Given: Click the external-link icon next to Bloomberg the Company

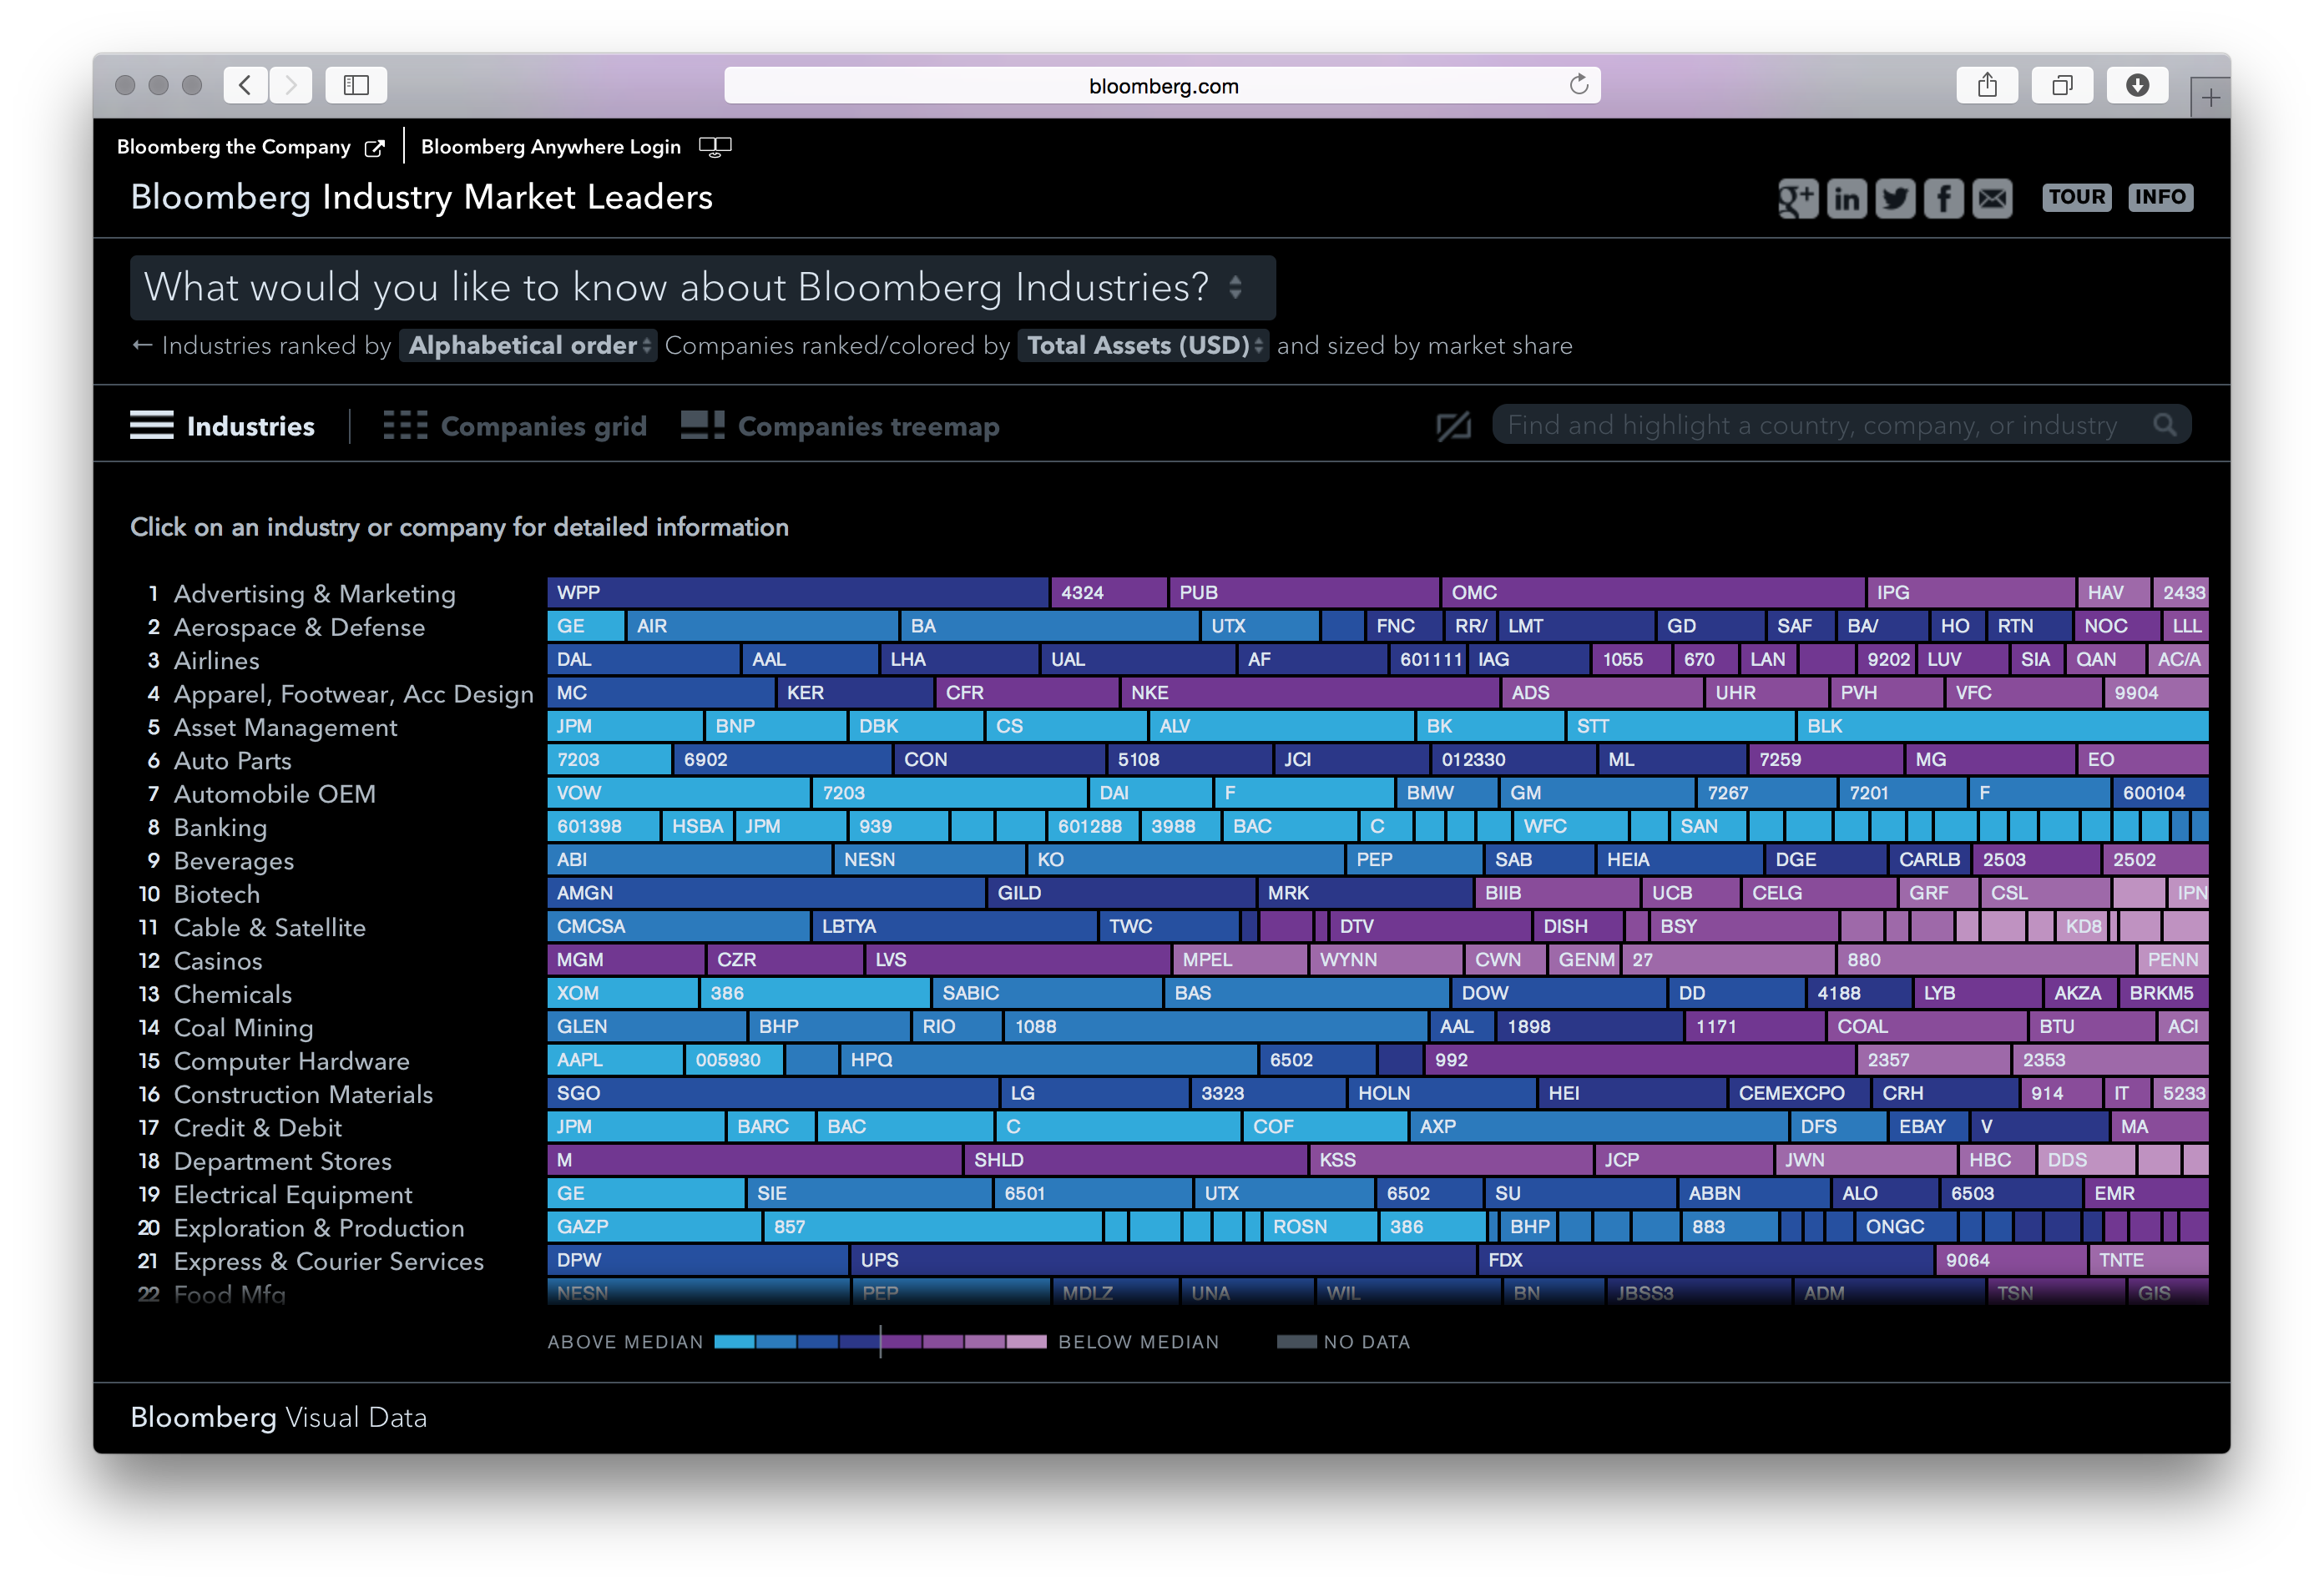Looking at the screenshot, I should click(x=375, y=146).
